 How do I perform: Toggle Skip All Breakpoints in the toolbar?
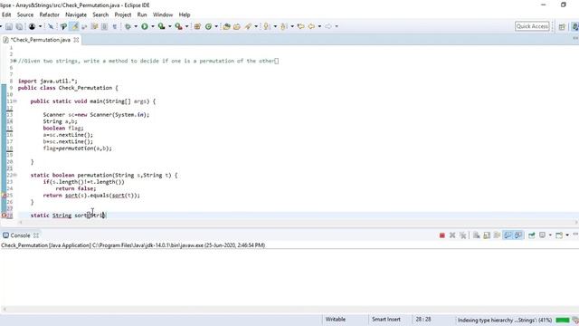[51, 26]
